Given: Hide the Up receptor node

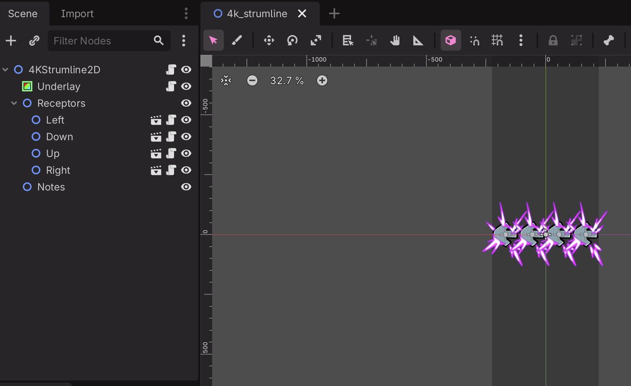Looking at the screenshot, I should click(x=186, y=154).
